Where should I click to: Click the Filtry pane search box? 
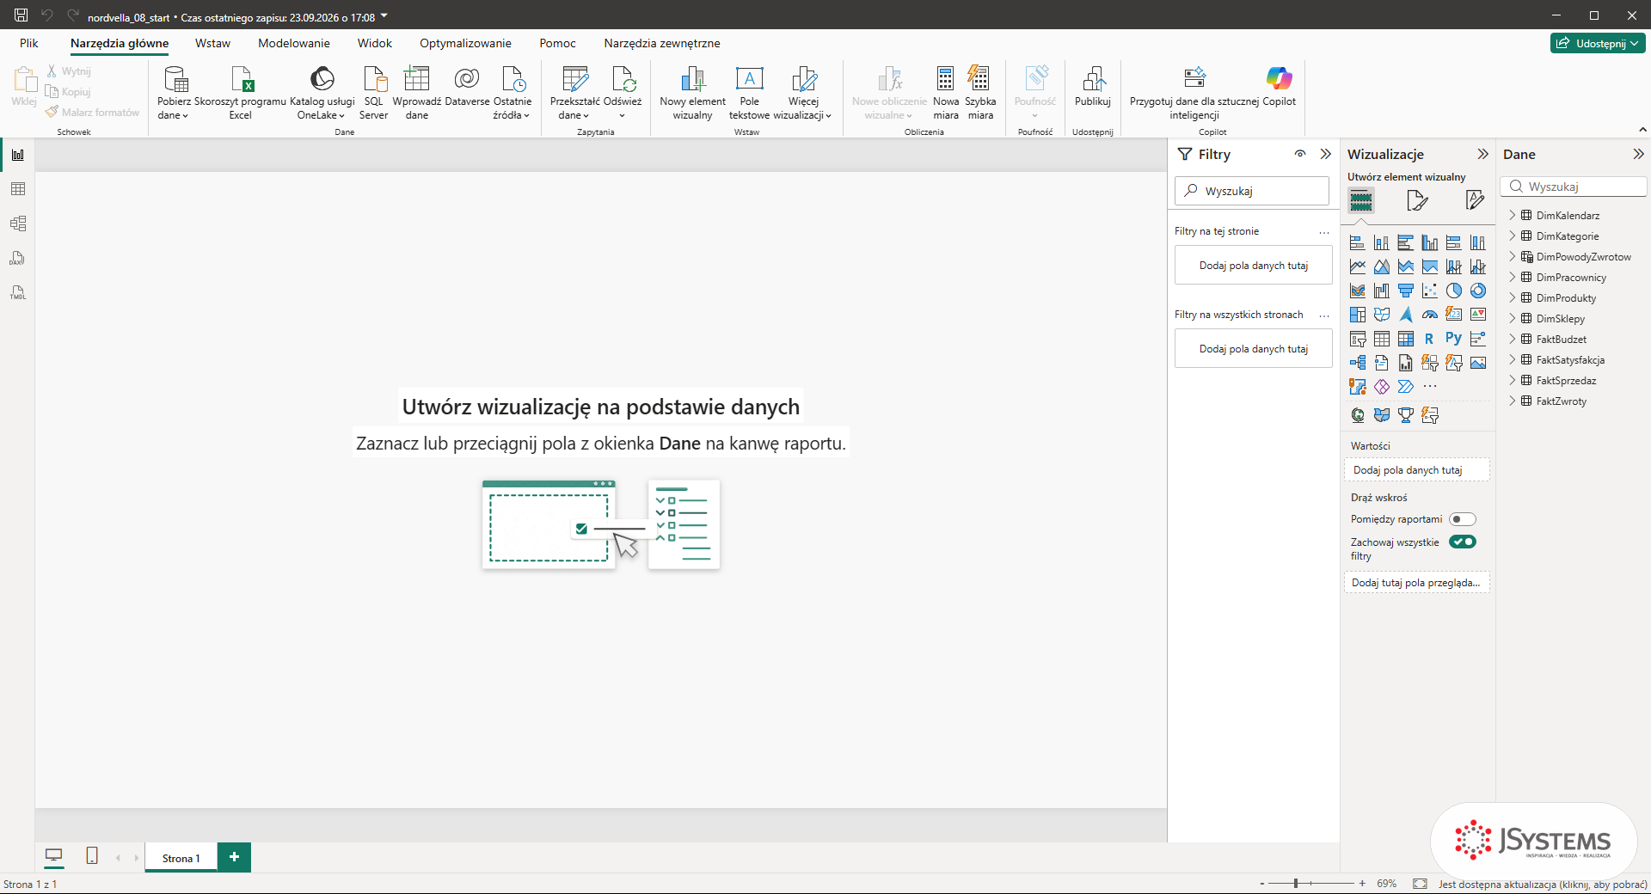coord(1252,191)
